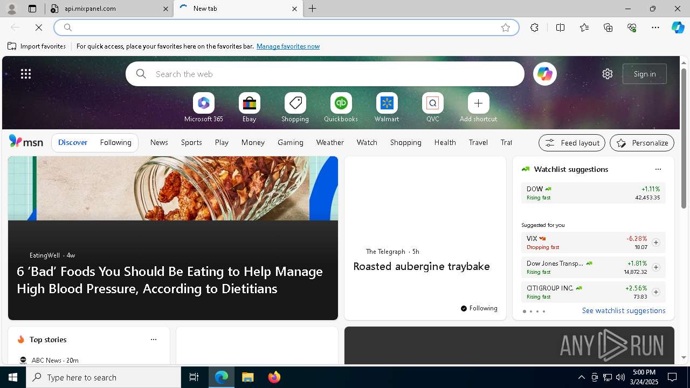Image resolution: width=690 pixels, height=388 pixels.
Task: Click the page vertical scrollbar thumb
Action: (684, 138)
